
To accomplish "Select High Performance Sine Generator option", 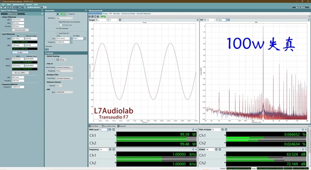I will pyautogui.click(x=57, y=22).
